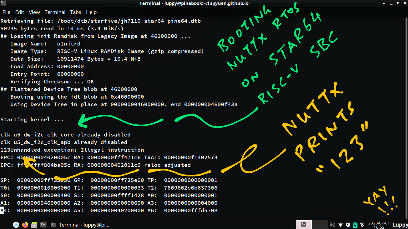408x229 pixels.
Task: Open the Luppy user session menu
Action: 400,225
